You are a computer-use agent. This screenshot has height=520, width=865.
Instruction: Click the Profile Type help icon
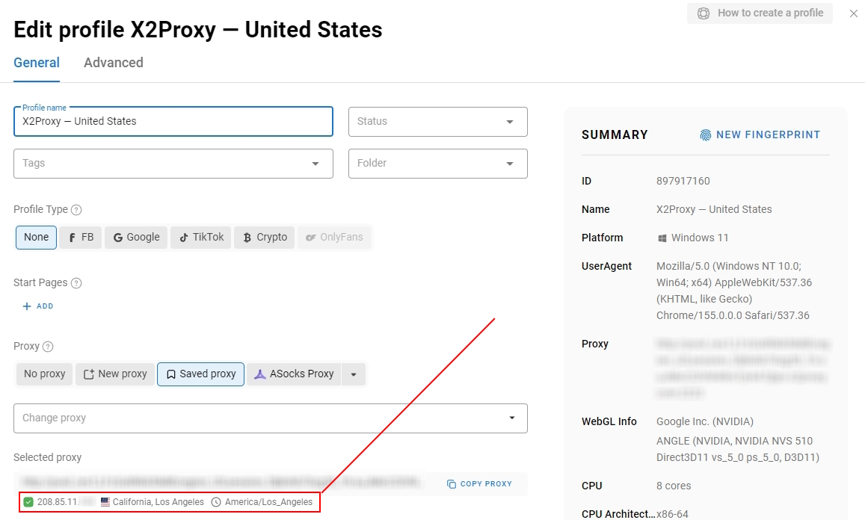point(77,209)
